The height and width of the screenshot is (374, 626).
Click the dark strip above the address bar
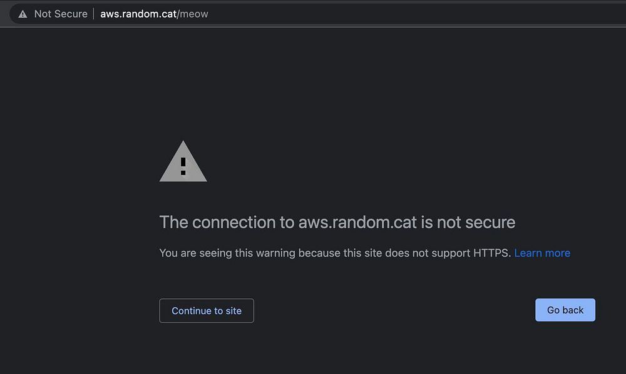point(313,1)
